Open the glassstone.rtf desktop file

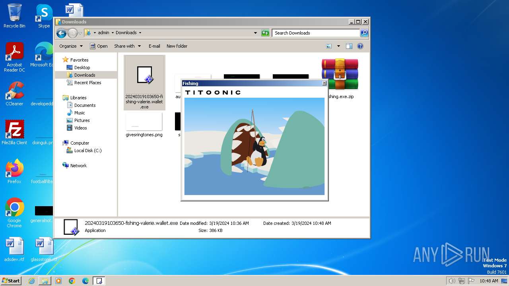44,249
